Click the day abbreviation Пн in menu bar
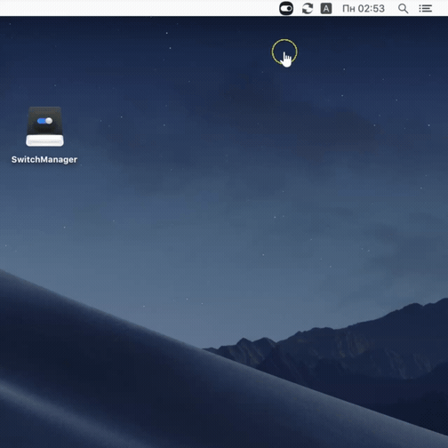Viewport: 448px width, 448px height. pos(348,8)
